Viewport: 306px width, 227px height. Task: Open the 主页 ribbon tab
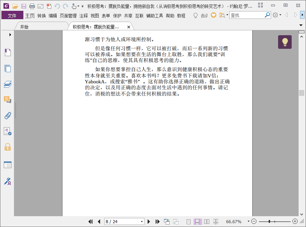point(30,16)
